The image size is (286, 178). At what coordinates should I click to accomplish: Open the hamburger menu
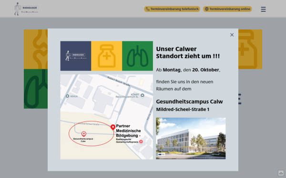(263, 9)
